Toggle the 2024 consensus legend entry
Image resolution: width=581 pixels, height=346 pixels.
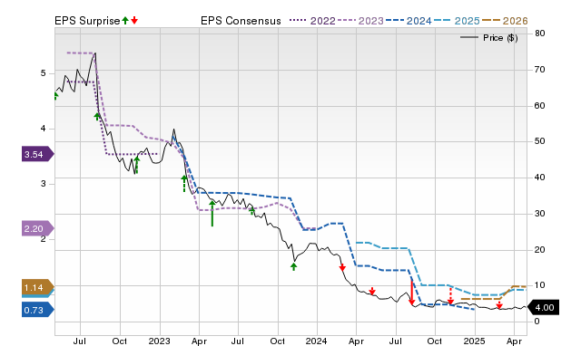pos(409,21)
